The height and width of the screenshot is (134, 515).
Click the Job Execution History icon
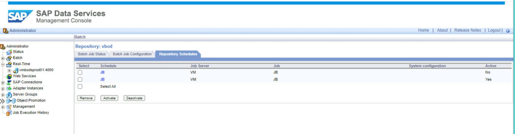tap(9, 113)
